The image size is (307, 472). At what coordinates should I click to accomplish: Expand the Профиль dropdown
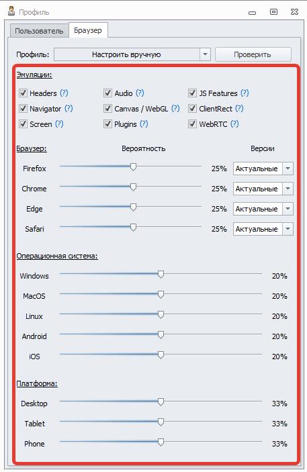coord(205,54)
